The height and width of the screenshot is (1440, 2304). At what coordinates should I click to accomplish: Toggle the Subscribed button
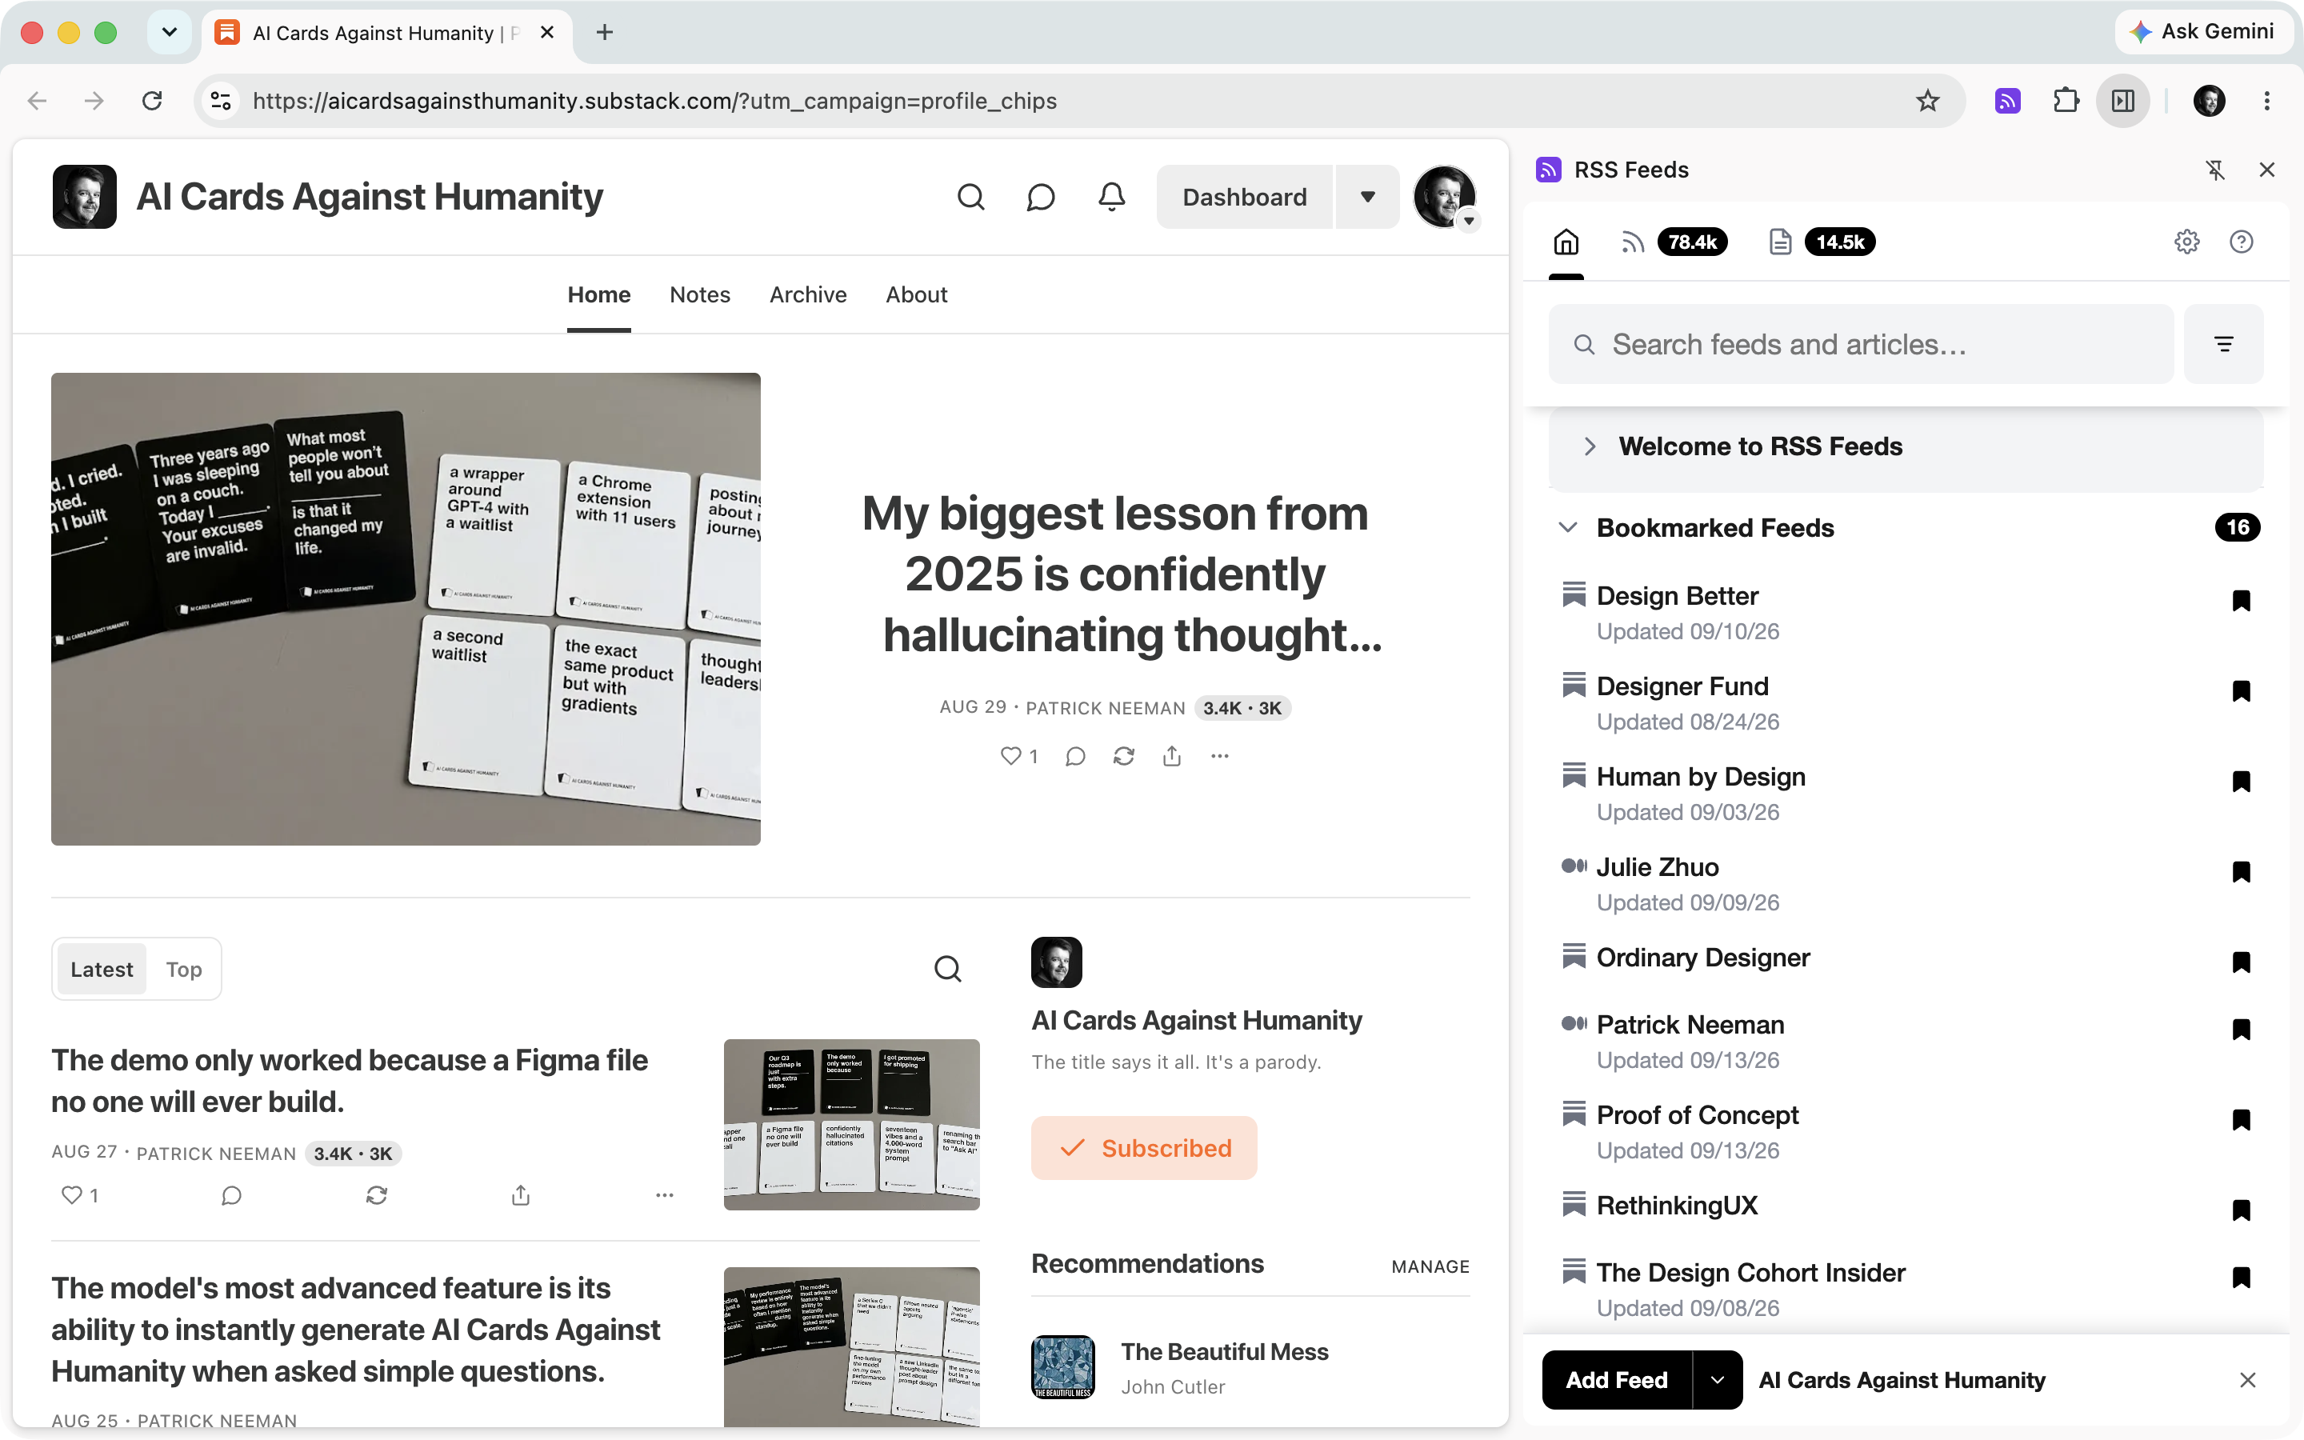pyautogui.click(x=1143, y=1148)
